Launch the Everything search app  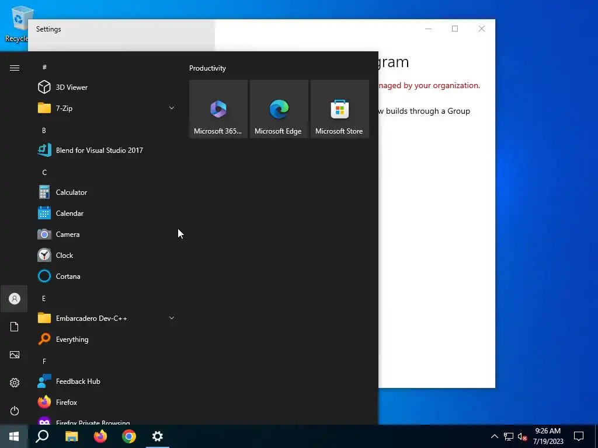[x=107, y=339]
